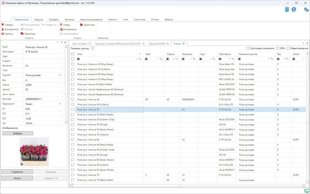The width and height of the screenshot is (310, 194).
Task: Pin the left properties panel
Action: 62,42
